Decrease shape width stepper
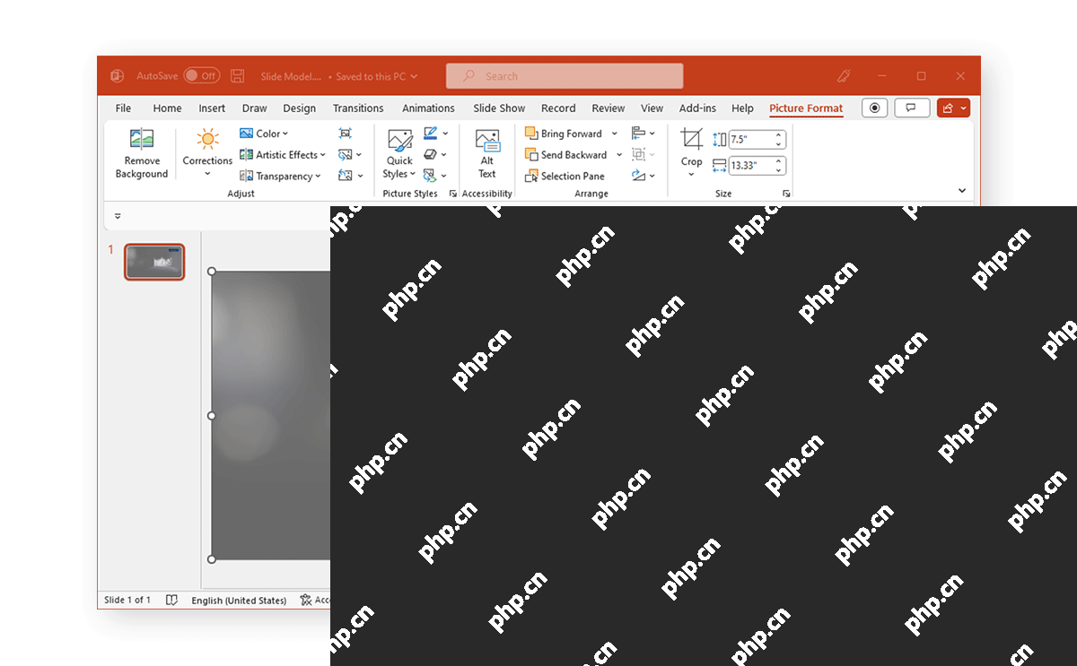1077x666 pixels. click(x=778, y=170)
